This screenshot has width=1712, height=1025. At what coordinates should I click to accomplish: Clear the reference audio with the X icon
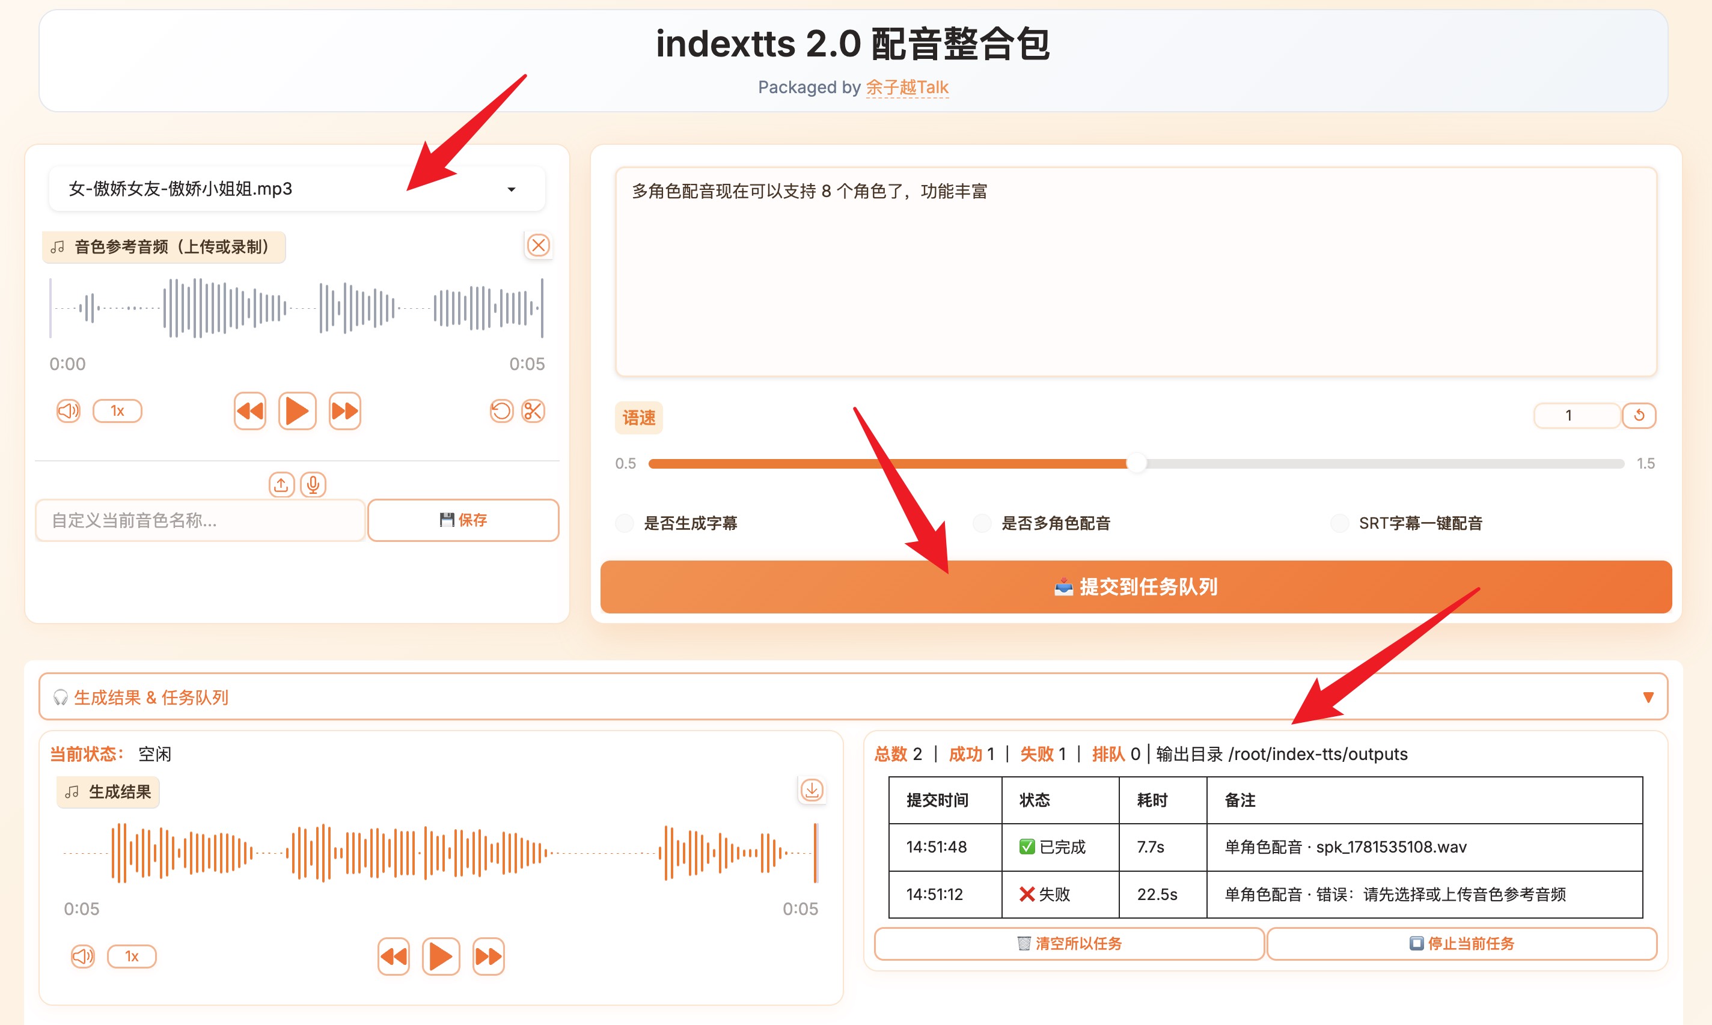[x=538, y=245]
